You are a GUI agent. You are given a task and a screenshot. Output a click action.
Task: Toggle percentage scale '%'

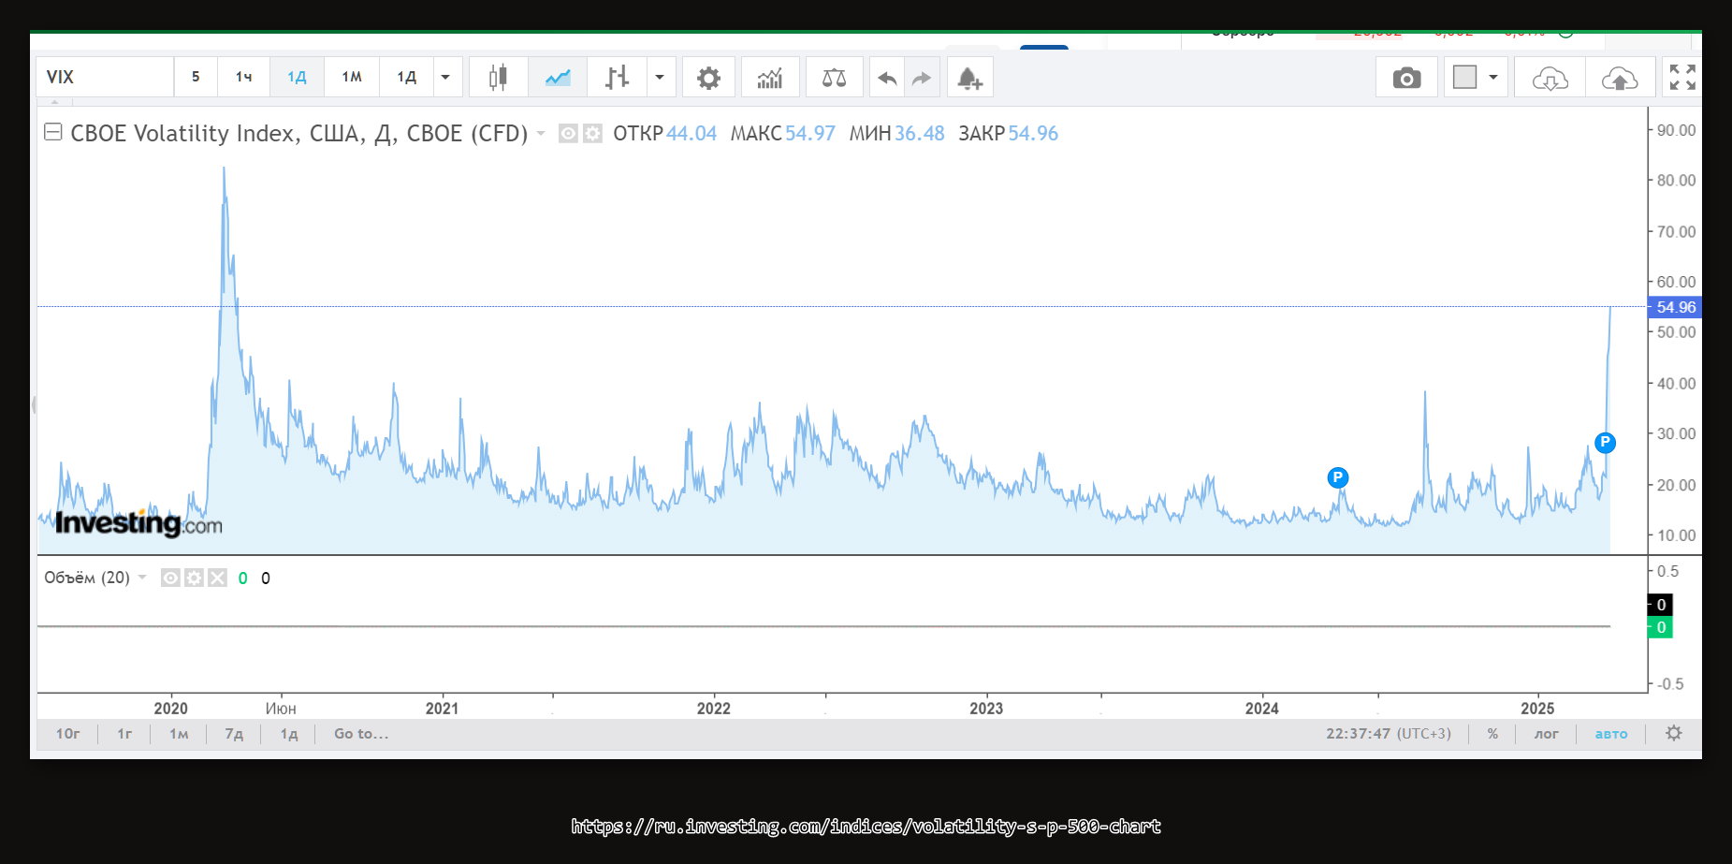click(1492, 734)
